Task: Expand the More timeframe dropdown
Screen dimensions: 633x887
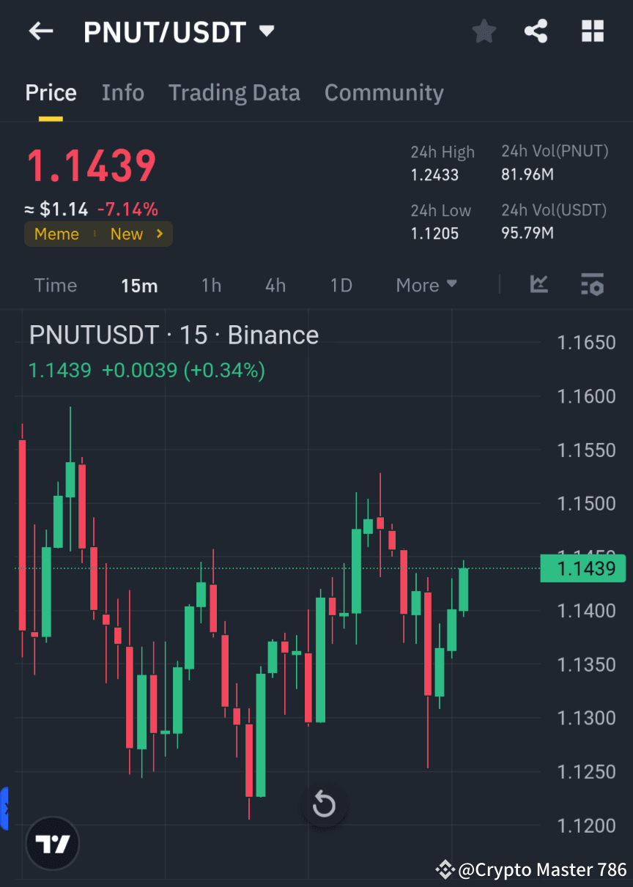Action: coord(426,285)
